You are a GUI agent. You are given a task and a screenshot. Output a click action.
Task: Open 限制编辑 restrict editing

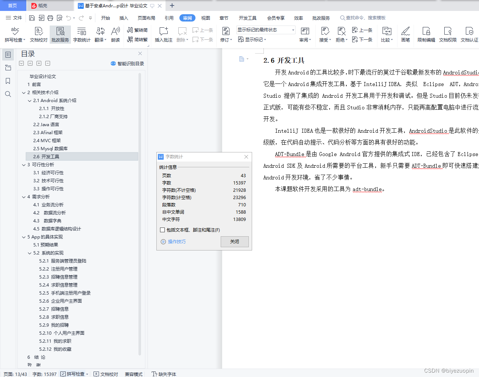point(426,35)
